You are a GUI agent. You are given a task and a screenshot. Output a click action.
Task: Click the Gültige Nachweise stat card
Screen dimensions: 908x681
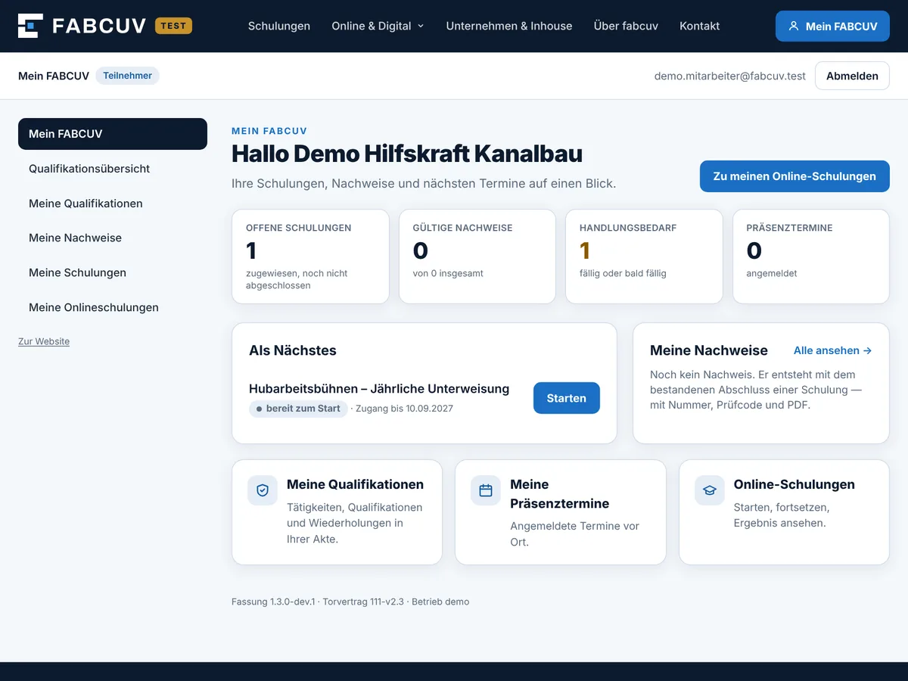(x=477, y=257)
